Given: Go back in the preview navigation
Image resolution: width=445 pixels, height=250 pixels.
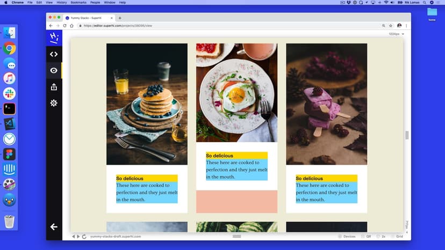Looking at the screenshot, I should coord(74,237).
